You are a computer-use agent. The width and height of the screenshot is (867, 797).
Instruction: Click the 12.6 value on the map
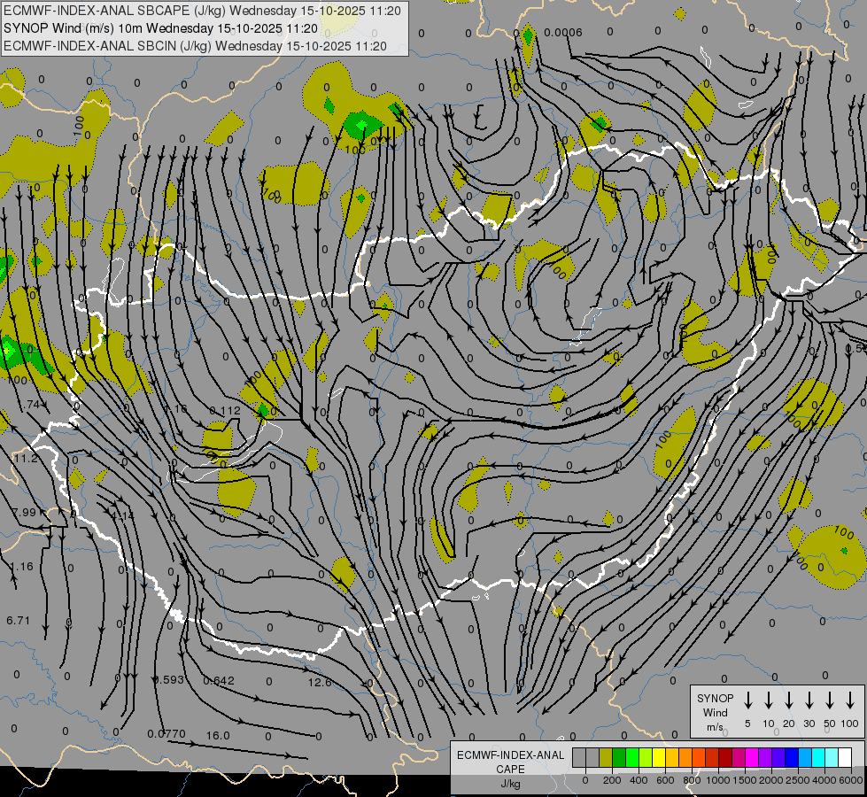(320, 682)
